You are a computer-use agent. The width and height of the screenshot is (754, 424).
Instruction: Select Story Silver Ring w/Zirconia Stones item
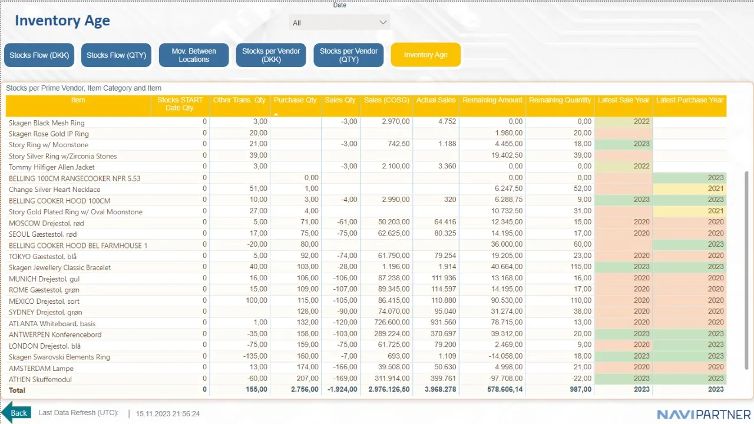[63, 156]
